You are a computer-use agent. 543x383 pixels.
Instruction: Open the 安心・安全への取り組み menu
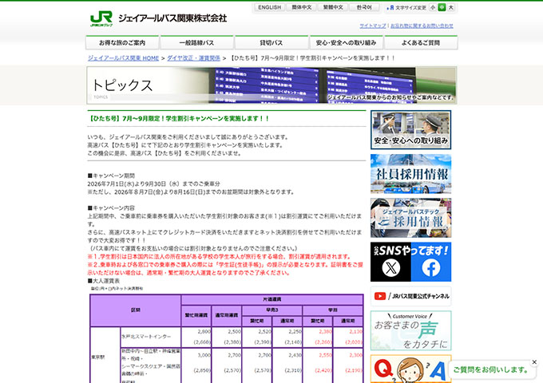pos(346,42)
